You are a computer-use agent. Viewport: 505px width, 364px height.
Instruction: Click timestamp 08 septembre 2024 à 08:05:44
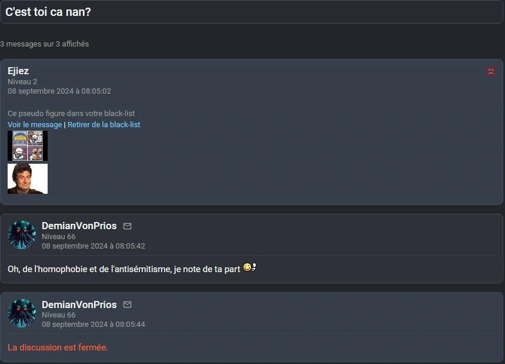(93, 325)
